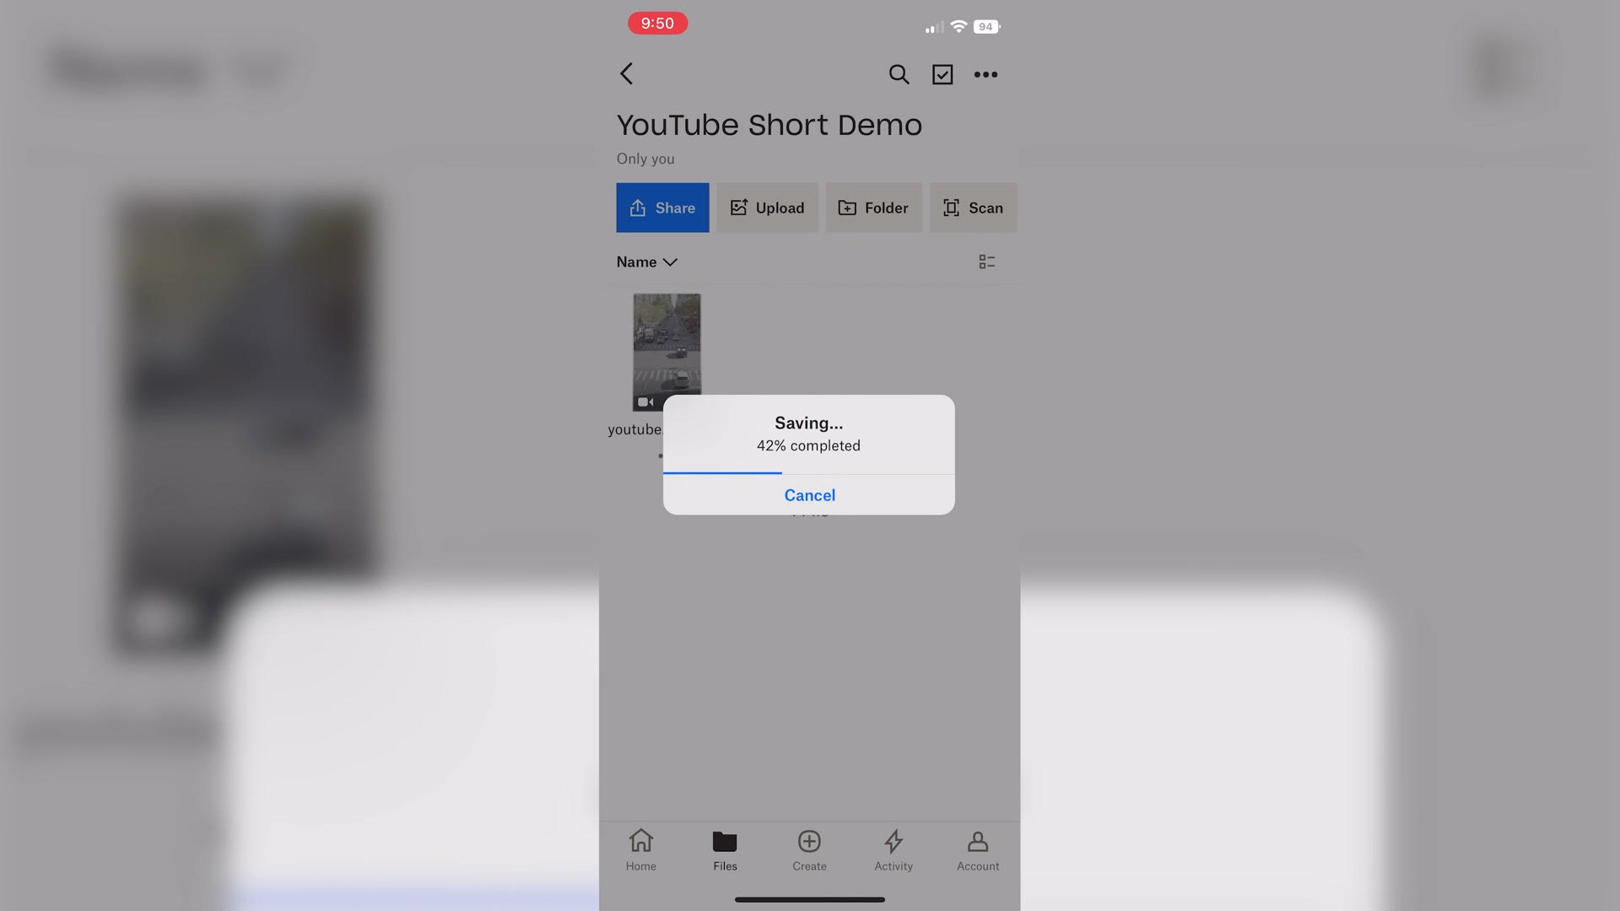Screen dimensions: 1620x911
Task: Expand the Name sort dropdown
Action: 647,262
